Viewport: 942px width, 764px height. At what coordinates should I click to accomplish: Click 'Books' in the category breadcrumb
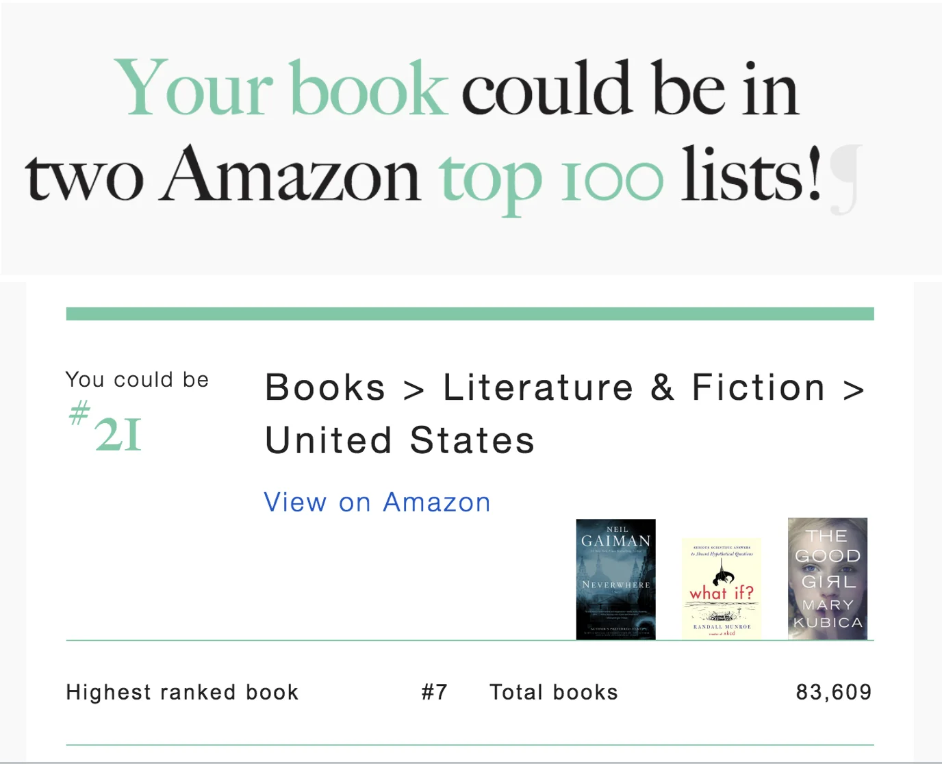[325, 388]
